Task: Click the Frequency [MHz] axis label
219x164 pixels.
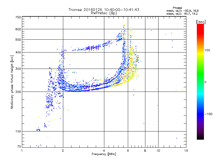Action: (x=104, y=154)
